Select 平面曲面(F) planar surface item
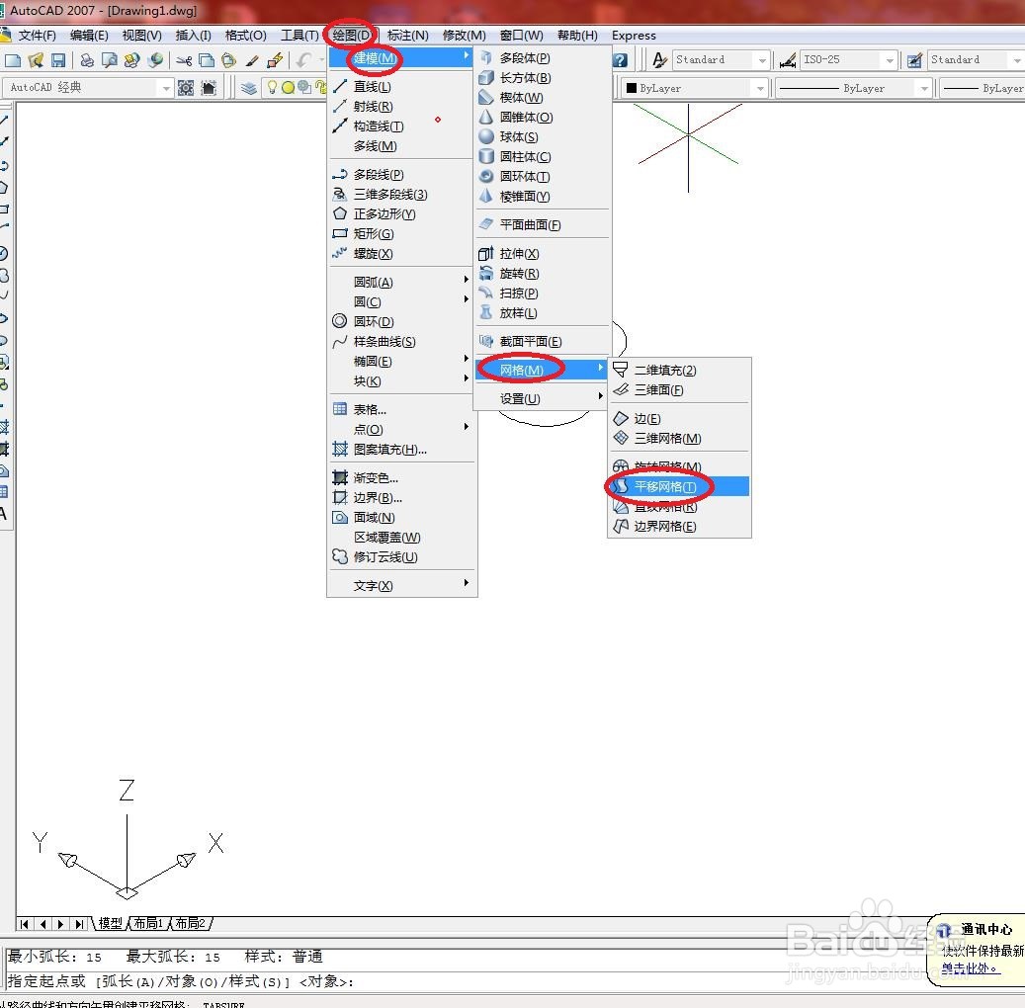Viewport: 1025px width, 1008px height. (x=542, y=225)
